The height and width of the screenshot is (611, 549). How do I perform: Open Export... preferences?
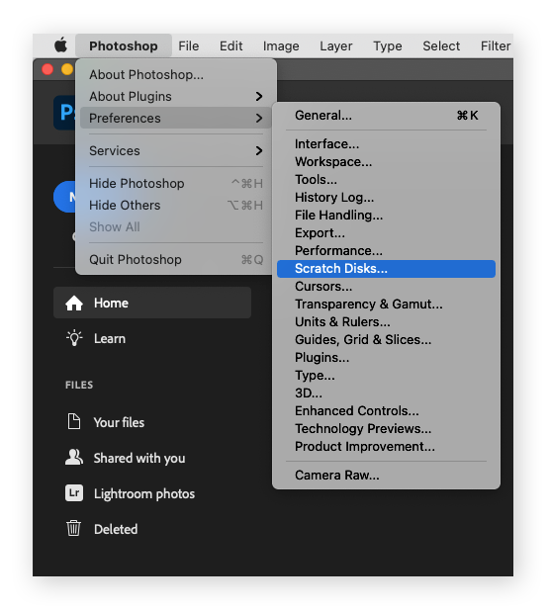[386, 233]
